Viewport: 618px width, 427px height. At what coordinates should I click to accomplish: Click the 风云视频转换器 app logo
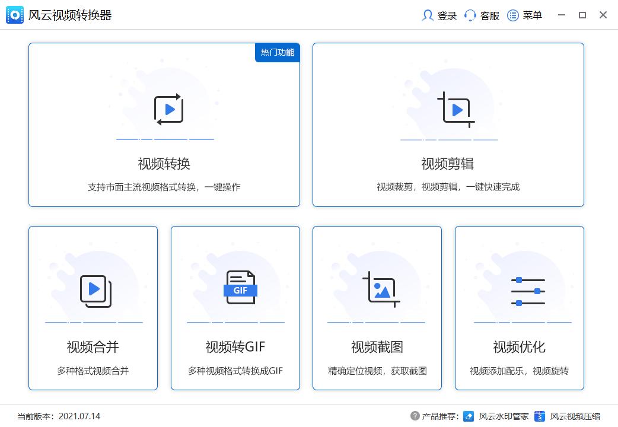click(x=13, y=15)
